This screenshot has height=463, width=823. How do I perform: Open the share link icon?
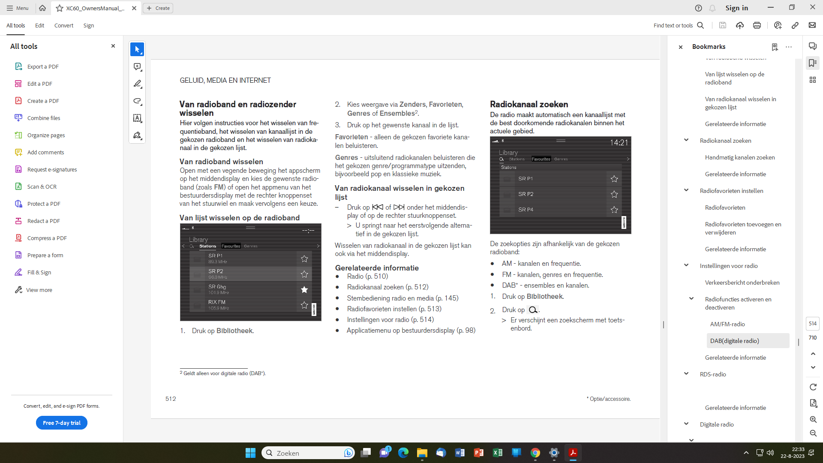click(795, 26)
